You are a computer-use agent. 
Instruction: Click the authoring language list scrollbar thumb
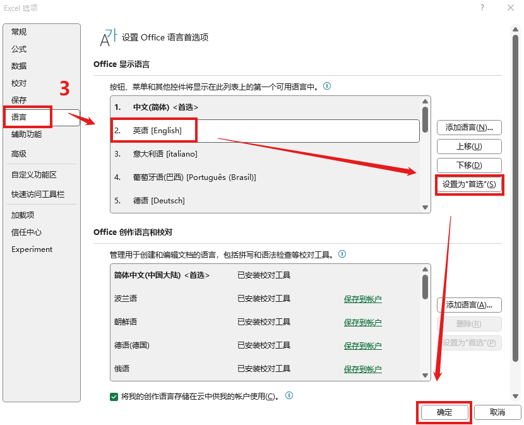tap(425, 287)
